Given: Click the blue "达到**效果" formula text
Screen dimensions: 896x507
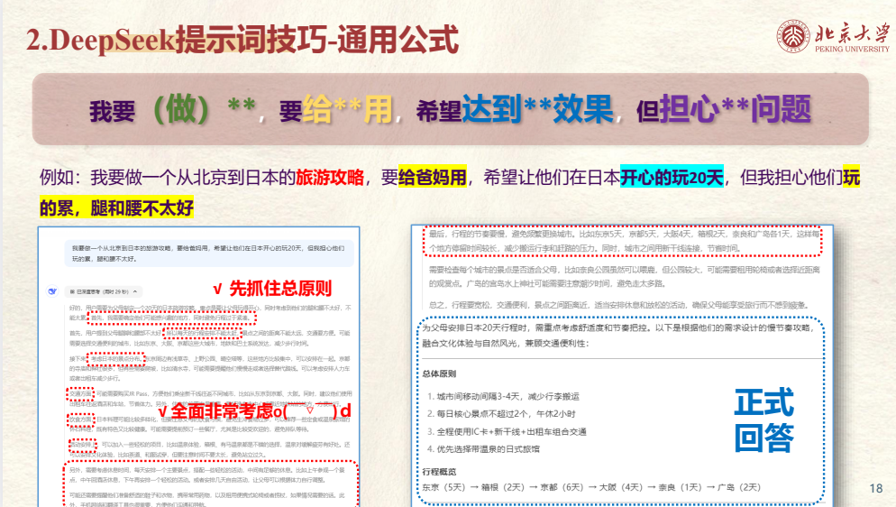Looking at the screenshot, I should [537, 108].
